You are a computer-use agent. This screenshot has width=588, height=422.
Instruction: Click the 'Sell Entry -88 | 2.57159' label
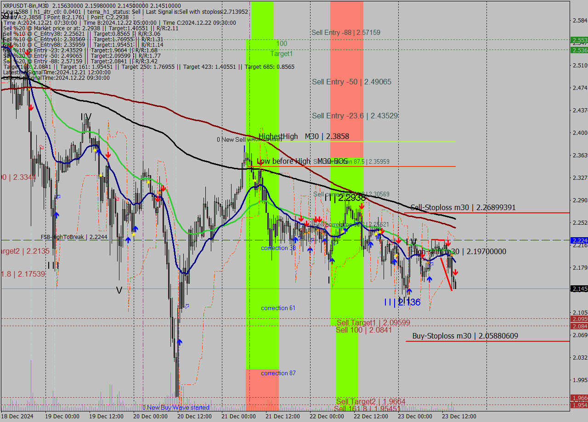coord(346,33)
